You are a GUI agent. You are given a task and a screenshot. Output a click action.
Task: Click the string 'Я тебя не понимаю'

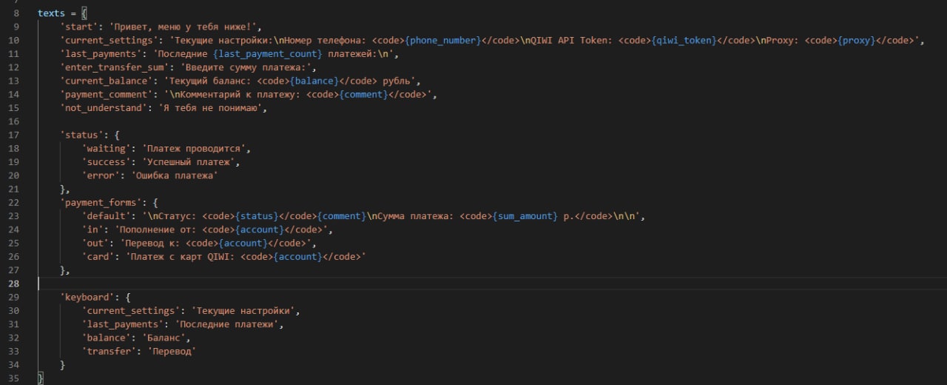[x=209, y=107]
